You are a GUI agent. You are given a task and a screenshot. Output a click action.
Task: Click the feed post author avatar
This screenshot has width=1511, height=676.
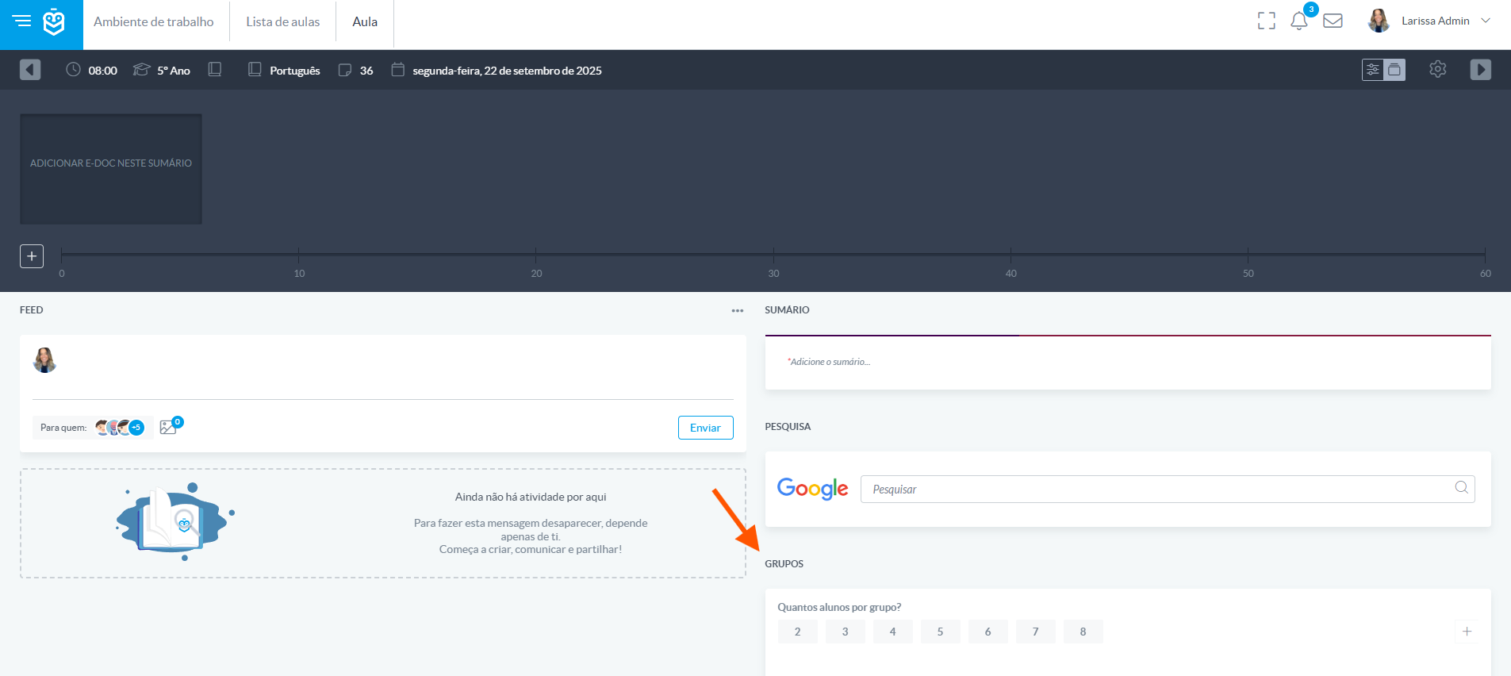[x=45, y=360]
